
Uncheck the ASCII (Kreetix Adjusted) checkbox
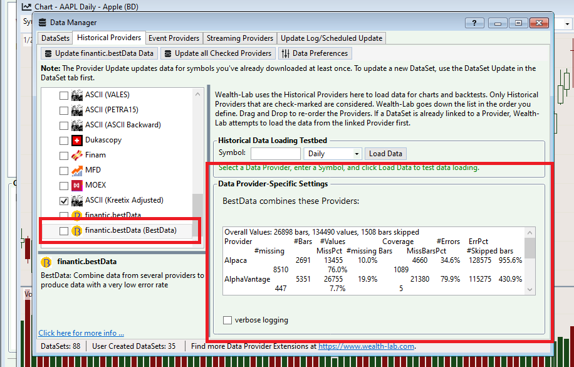click(x=64, y=201)
